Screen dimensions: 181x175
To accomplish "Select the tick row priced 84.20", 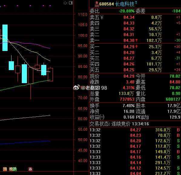I will pos(135,141).
